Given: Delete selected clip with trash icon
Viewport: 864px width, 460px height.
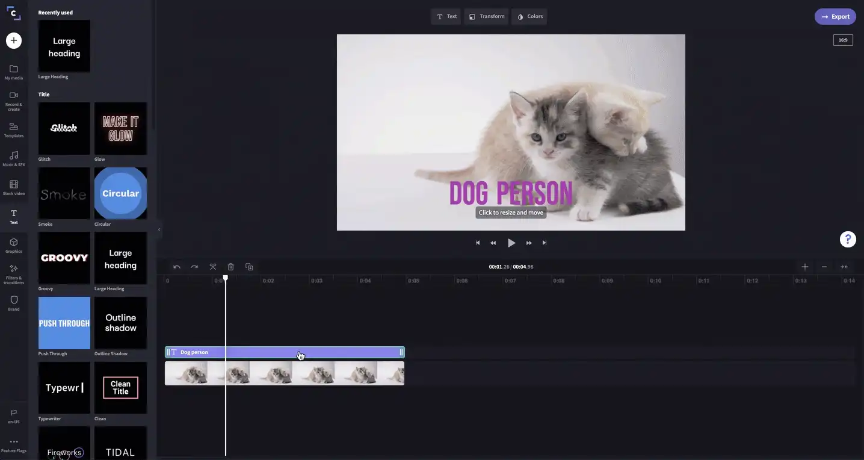Looking at the screenshot, I should tap(230, 267).
